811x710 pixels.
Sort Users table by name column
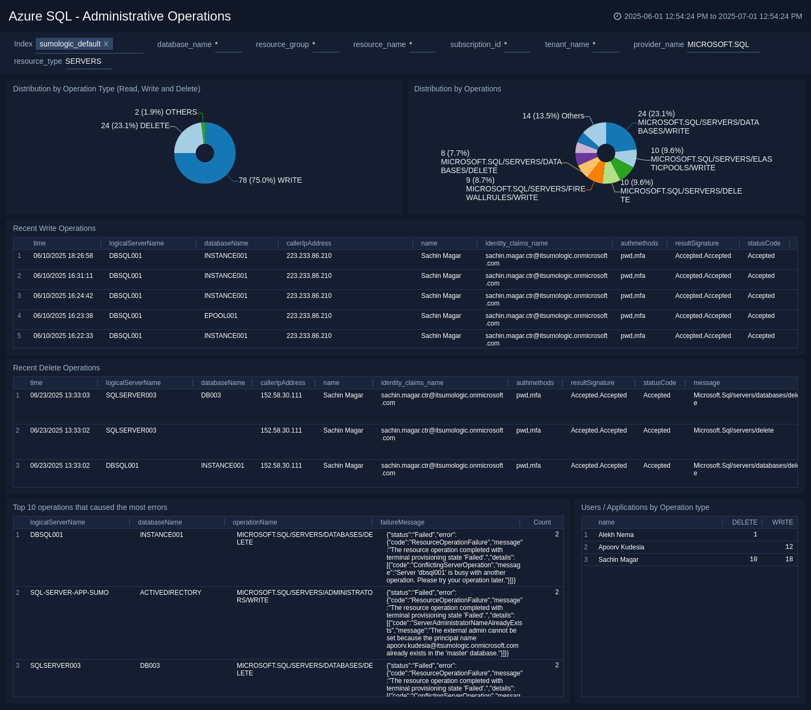tap(606, 522)
